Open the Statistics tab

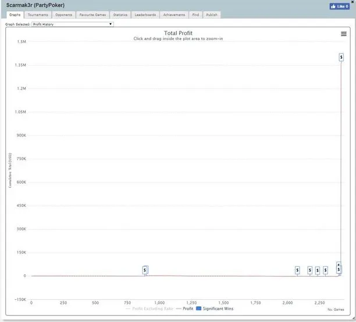(x=120, y=15)
